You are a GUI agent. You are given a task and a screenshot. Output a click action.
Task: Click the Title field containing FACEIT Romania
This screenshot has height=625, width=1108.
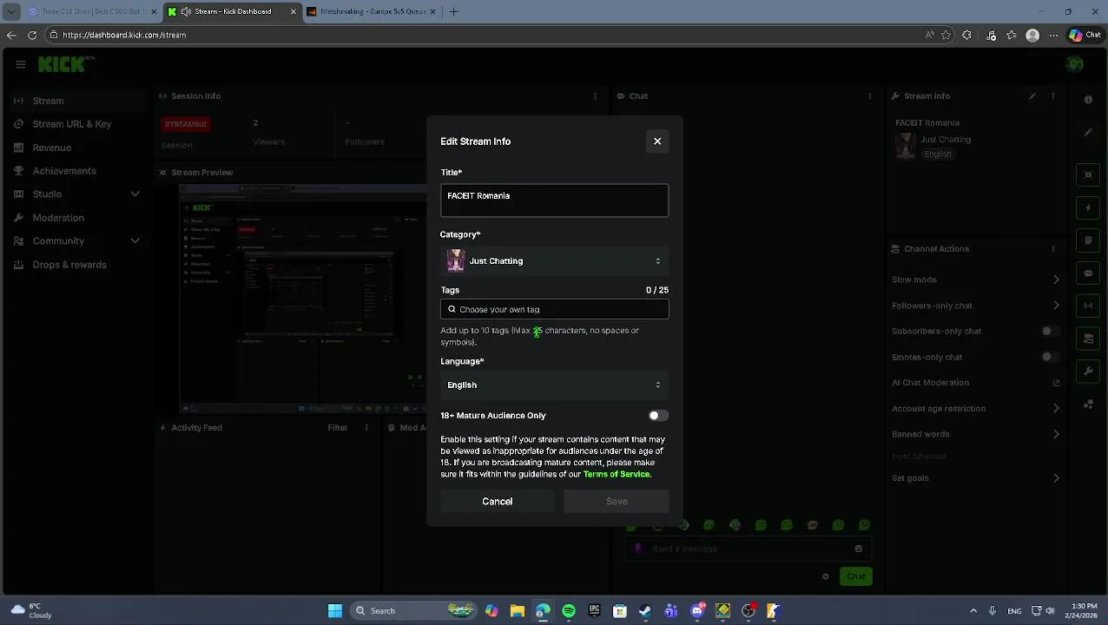(554, 201)
